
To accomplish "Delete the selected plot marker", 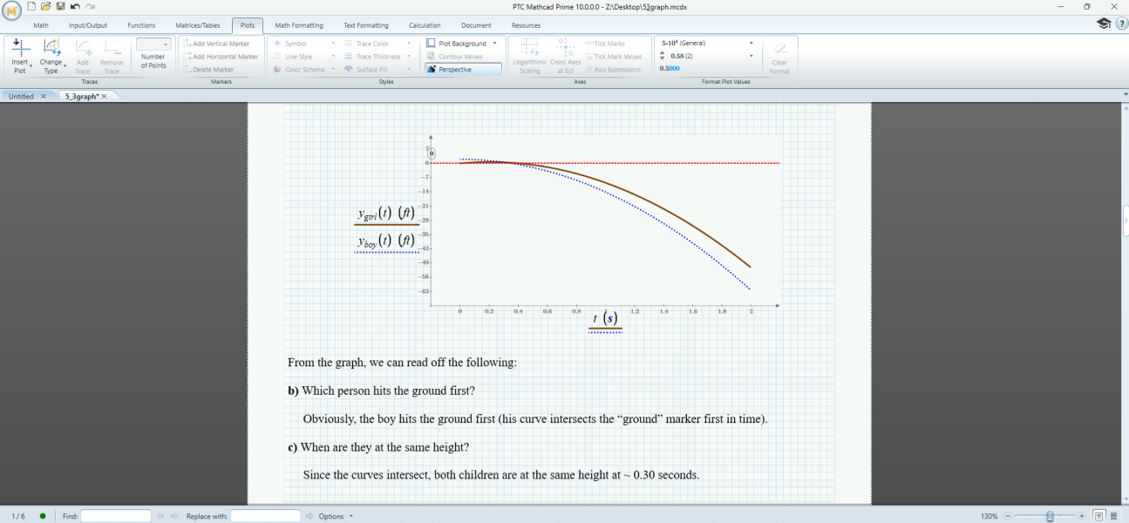I will (208, 70).
